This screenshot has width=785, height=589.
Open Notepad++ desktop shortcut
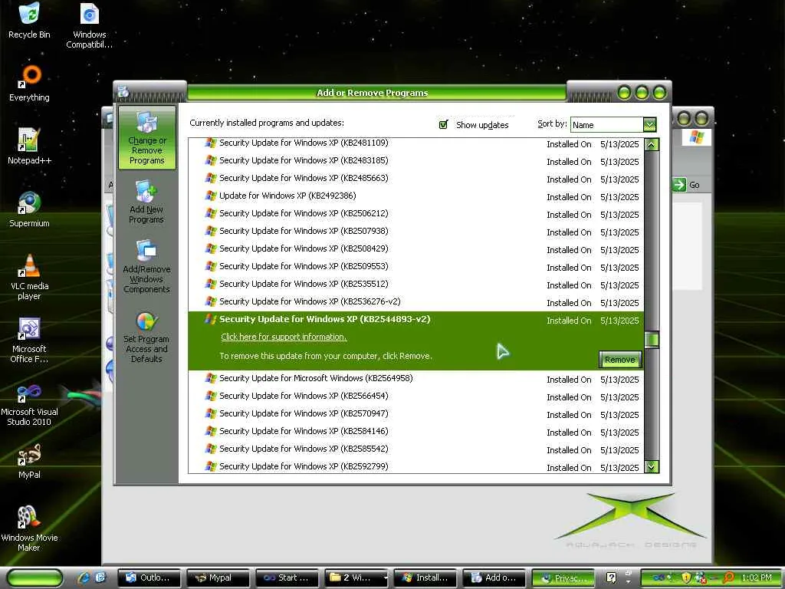[29, 146]
